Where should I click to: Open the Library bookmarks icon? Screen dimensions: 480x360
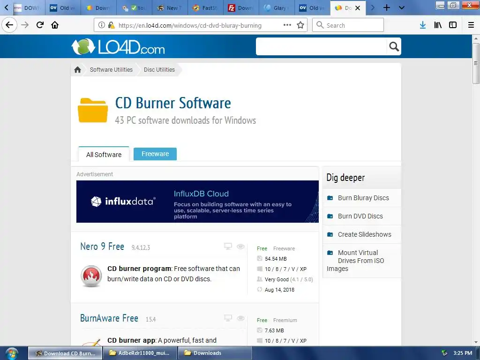tap(438, 25)
